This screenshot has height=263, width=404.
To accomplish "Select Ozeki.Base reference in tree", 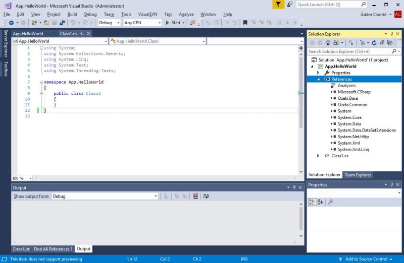I will (347, 98).
